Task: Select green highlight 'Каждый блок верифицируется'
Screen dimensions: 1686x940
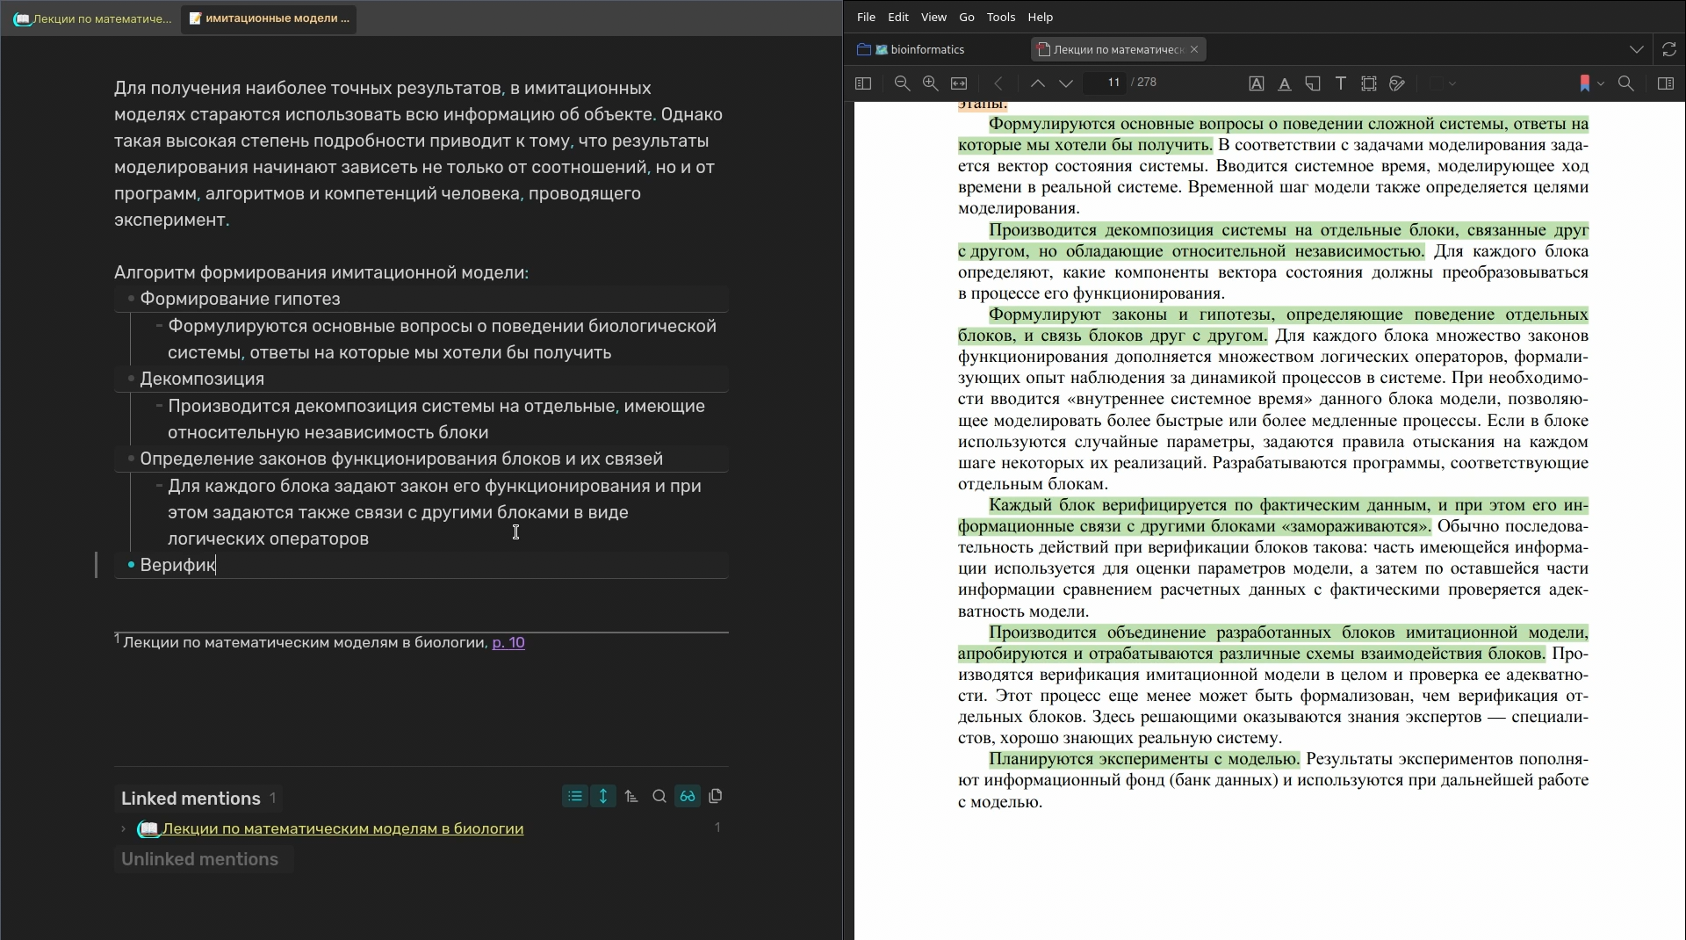Action: (1273, 516)
